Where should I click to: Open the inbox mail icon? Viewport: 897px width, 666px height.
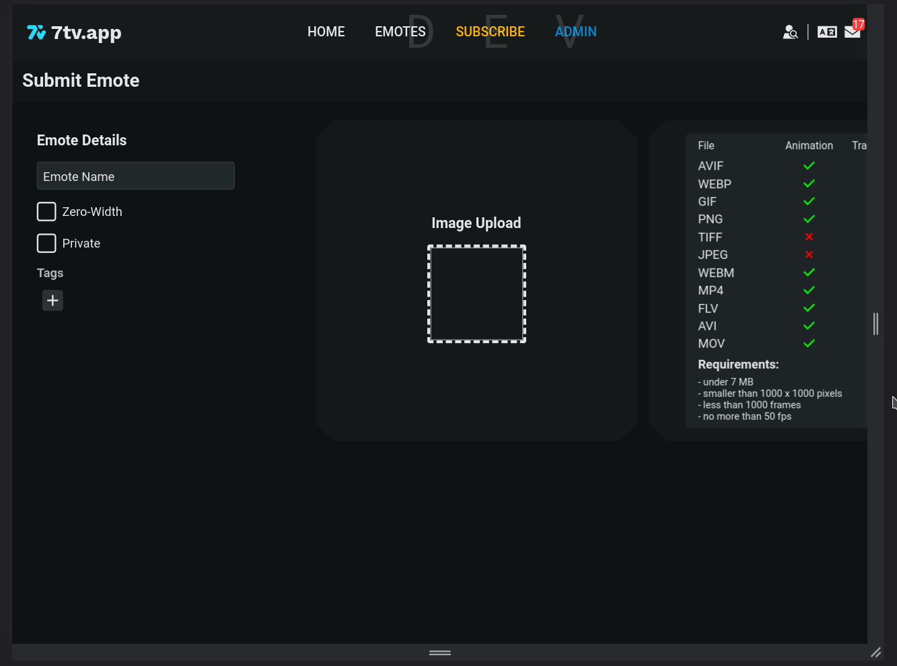click(x=852, y=32)
